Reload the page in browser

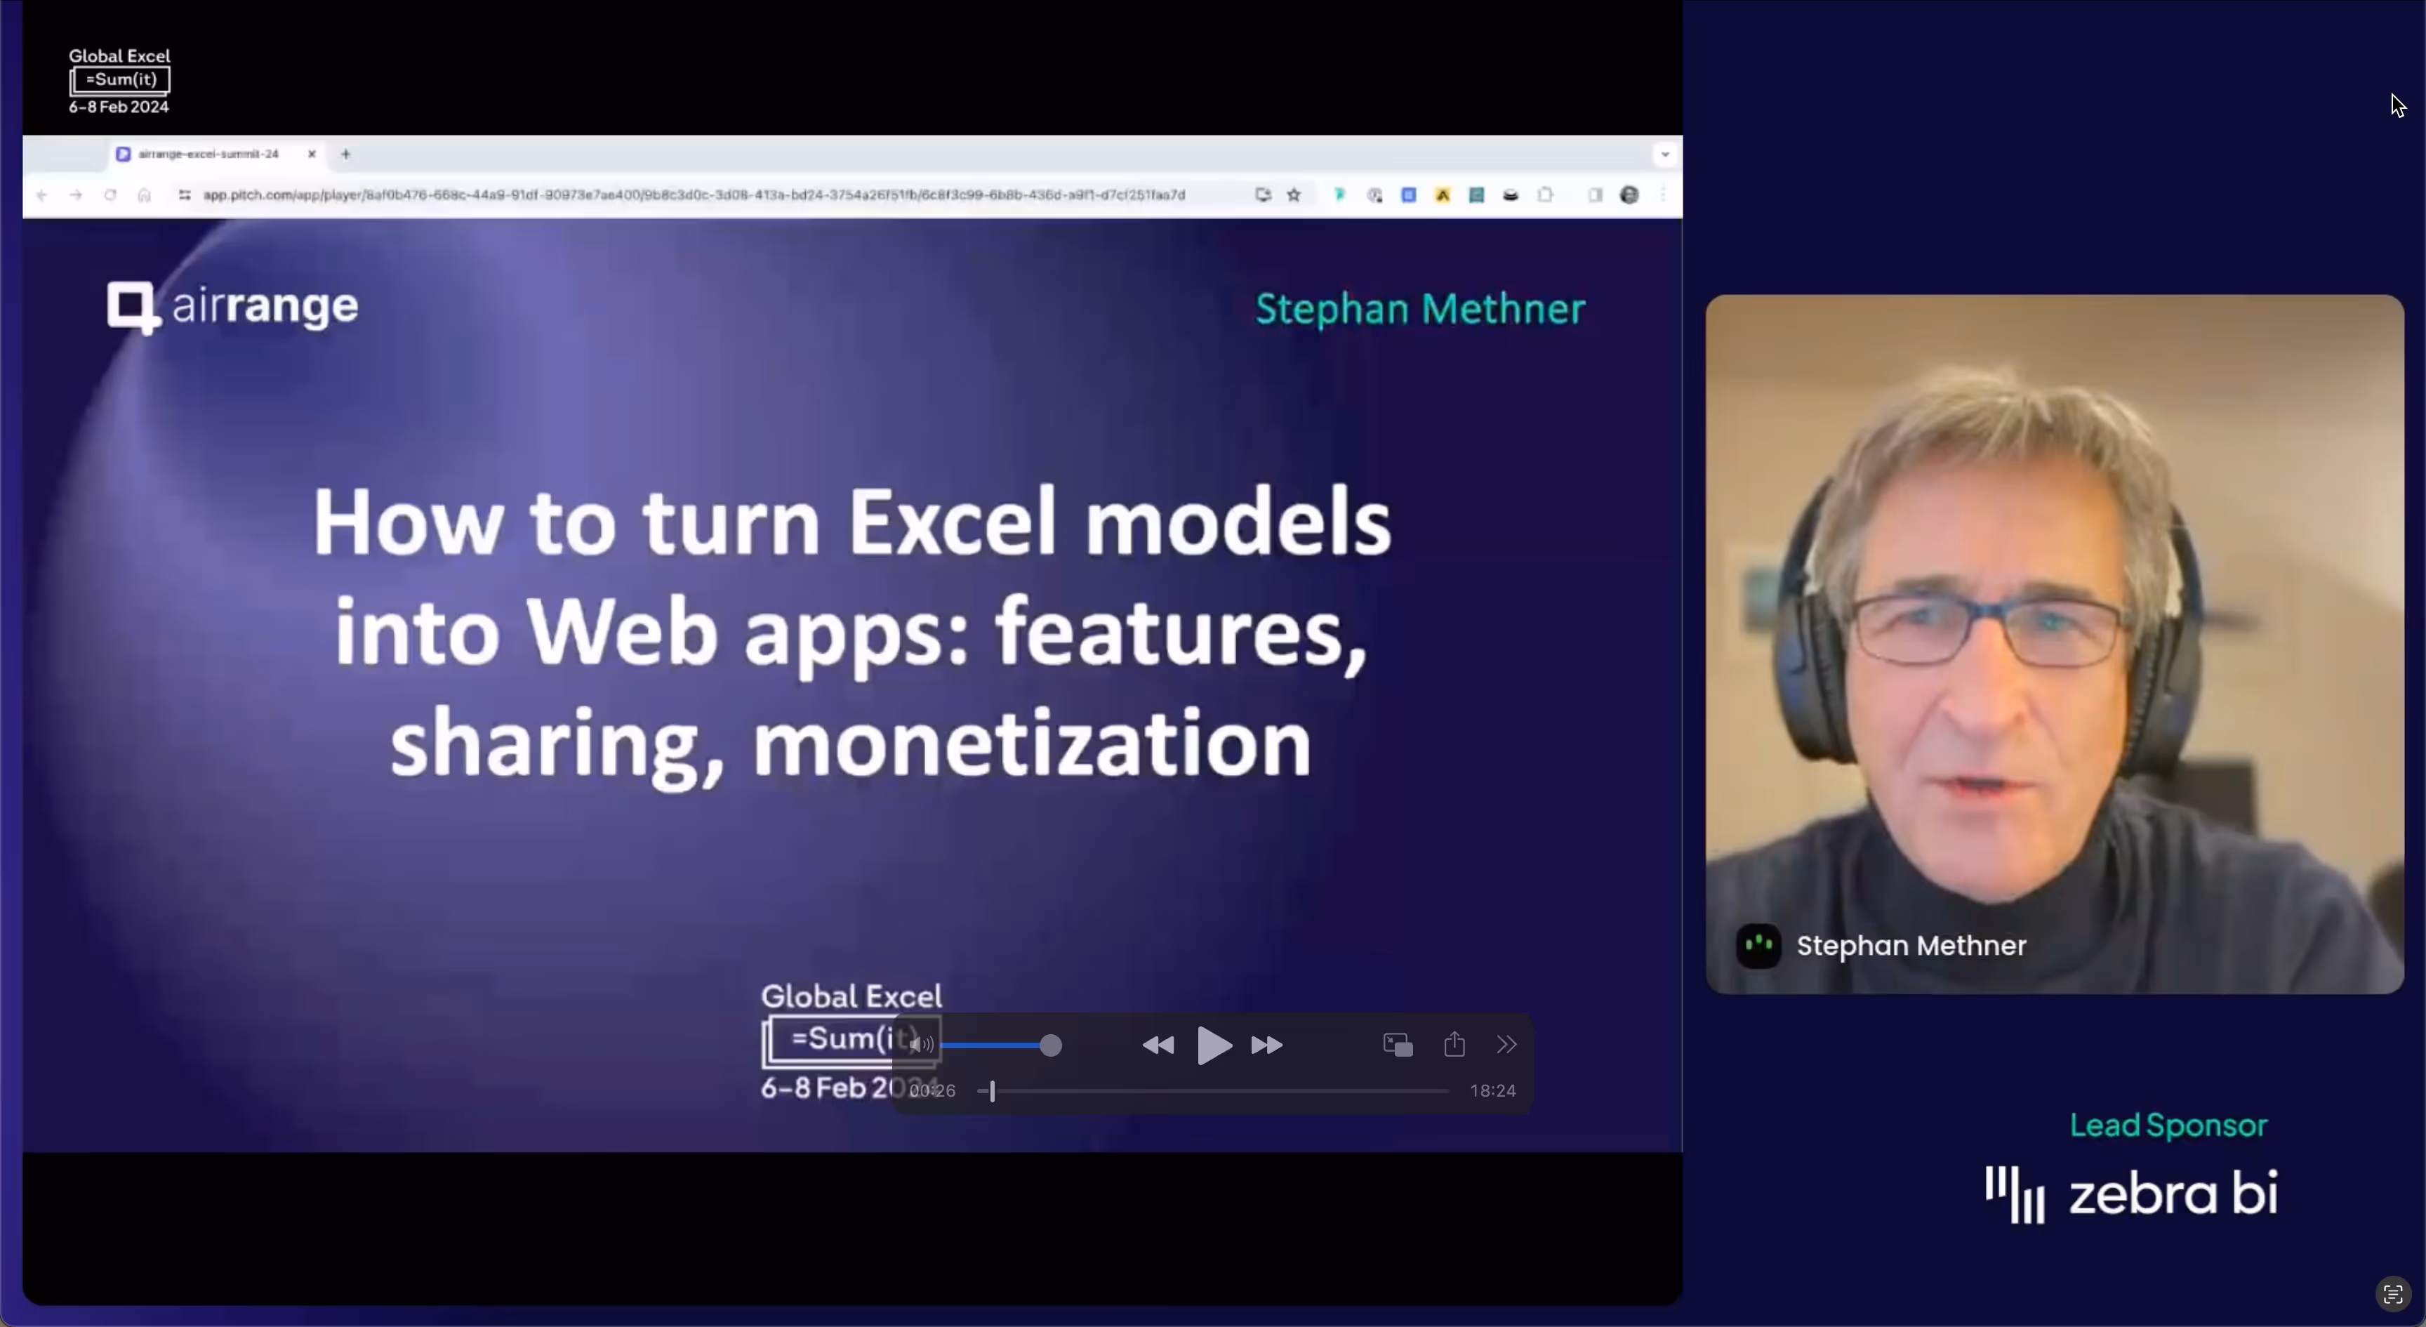coord(110,195)
